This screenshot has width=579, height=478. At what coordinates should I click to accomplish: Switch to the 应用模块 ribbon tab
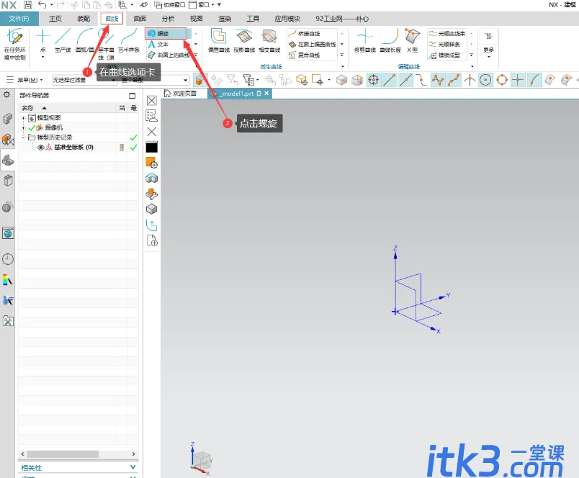pyautogui.click(x=287, y=19)
